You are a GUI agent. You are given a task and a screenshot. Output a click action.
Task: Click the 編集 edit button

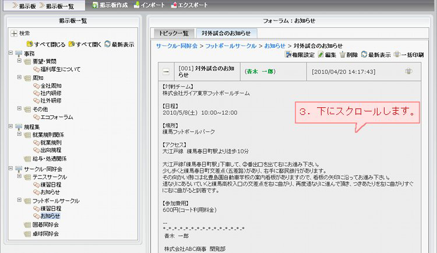coord(327,55)
